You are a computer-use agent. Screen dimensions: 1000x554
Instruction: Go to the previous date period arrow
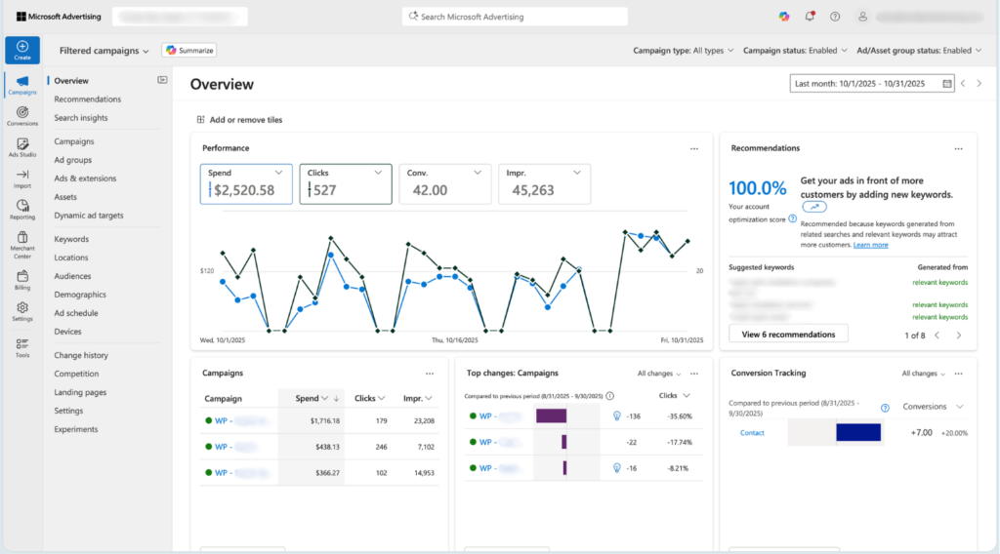[963, 84]
